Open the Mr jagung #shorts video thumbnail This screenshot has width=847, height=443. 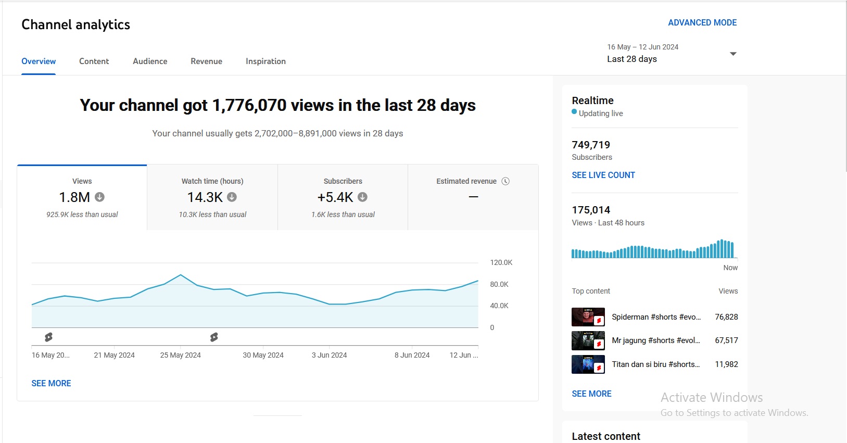click(x=588, y=340)
